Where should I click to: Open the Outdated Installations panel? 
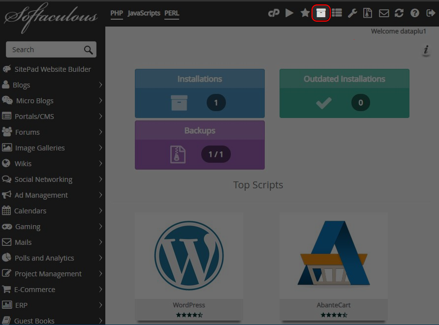coord(344,93)
